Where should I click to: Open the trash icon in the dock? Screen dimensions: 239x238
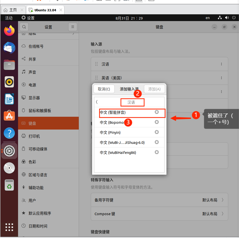pyautogui.click(x=9, y=185)
